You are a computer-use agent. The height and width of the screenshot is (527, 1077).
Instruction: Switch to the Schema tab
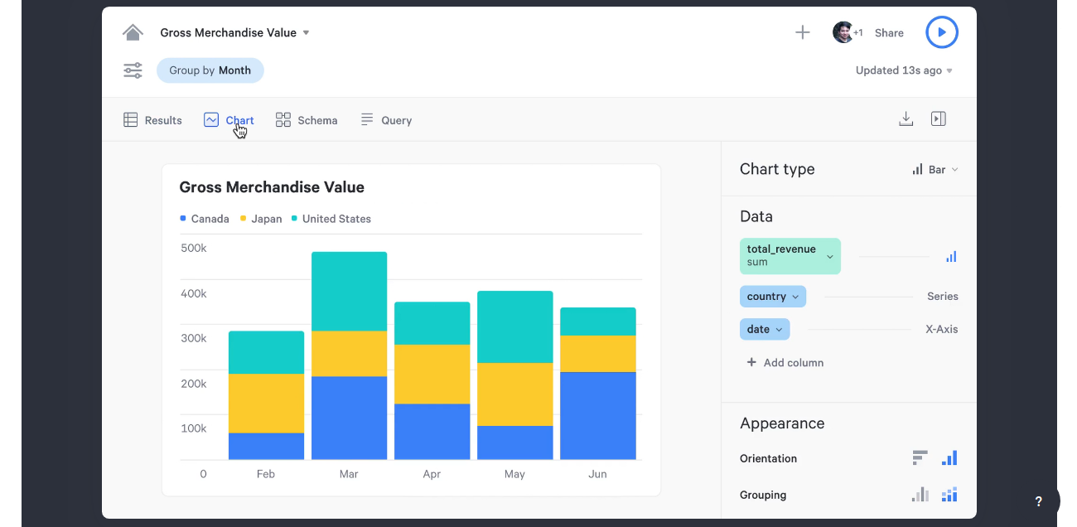pos(307,120)
